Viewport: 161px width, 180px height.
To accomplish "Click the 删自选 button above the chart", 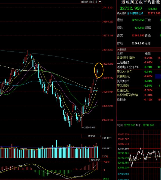I will 85,2.
